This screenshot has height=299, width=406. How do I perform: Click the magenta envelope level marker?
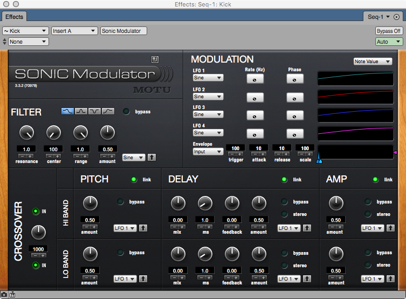[x=395, y=152]
